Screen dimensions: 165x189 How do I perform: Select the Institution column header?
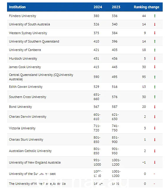pos(17,7)
